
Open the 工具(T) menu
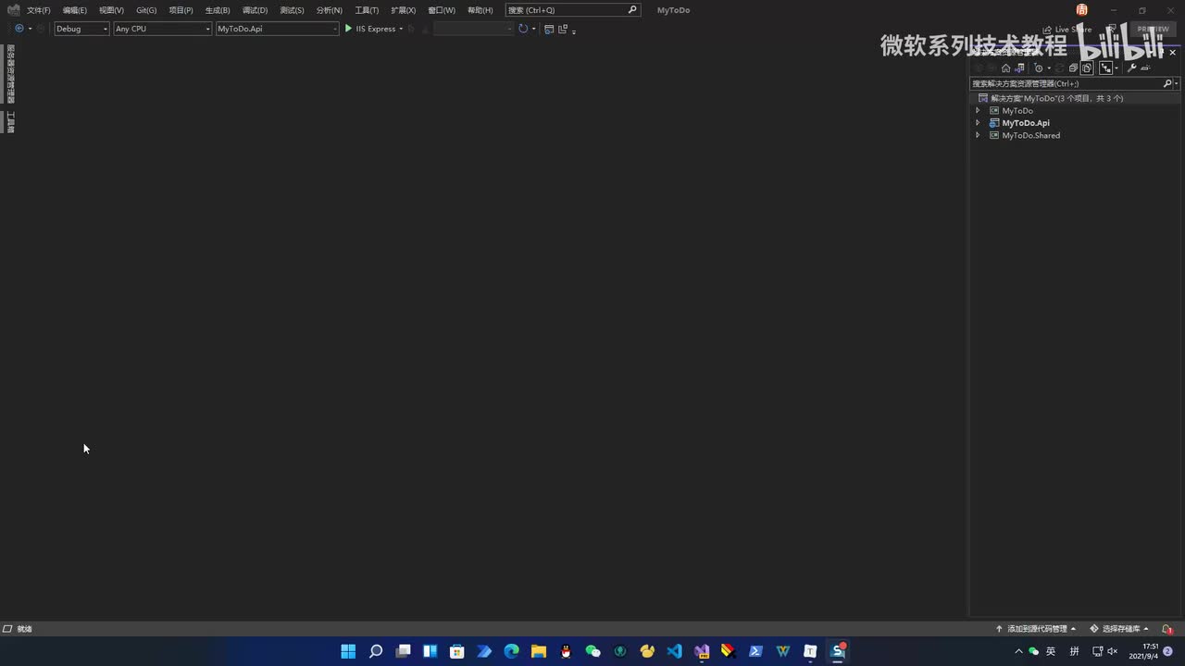tap(367, 10)
